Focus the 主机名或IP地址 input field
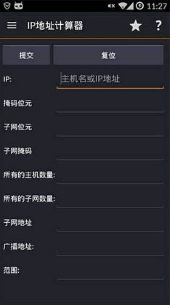Image resolution: width=170 pixels, height=305 pixels. point(110,79)
